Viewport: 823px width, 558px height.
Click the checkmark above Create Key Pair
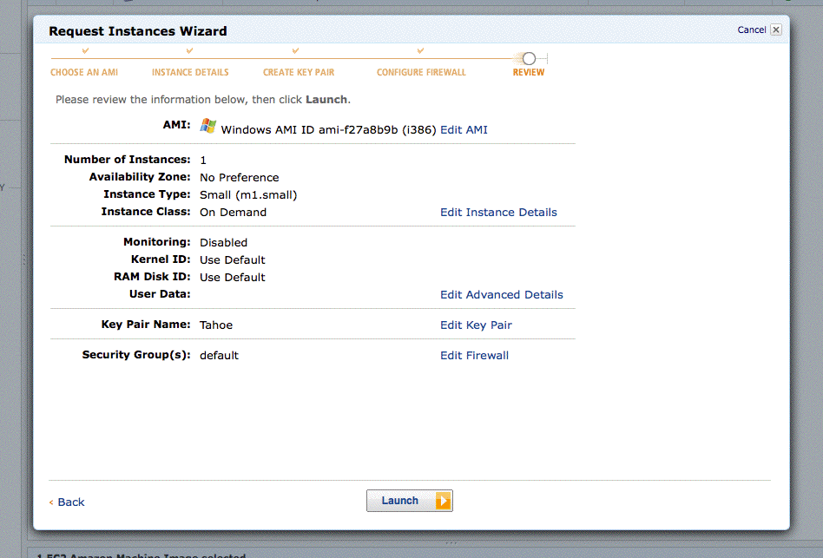click(296, 52)
